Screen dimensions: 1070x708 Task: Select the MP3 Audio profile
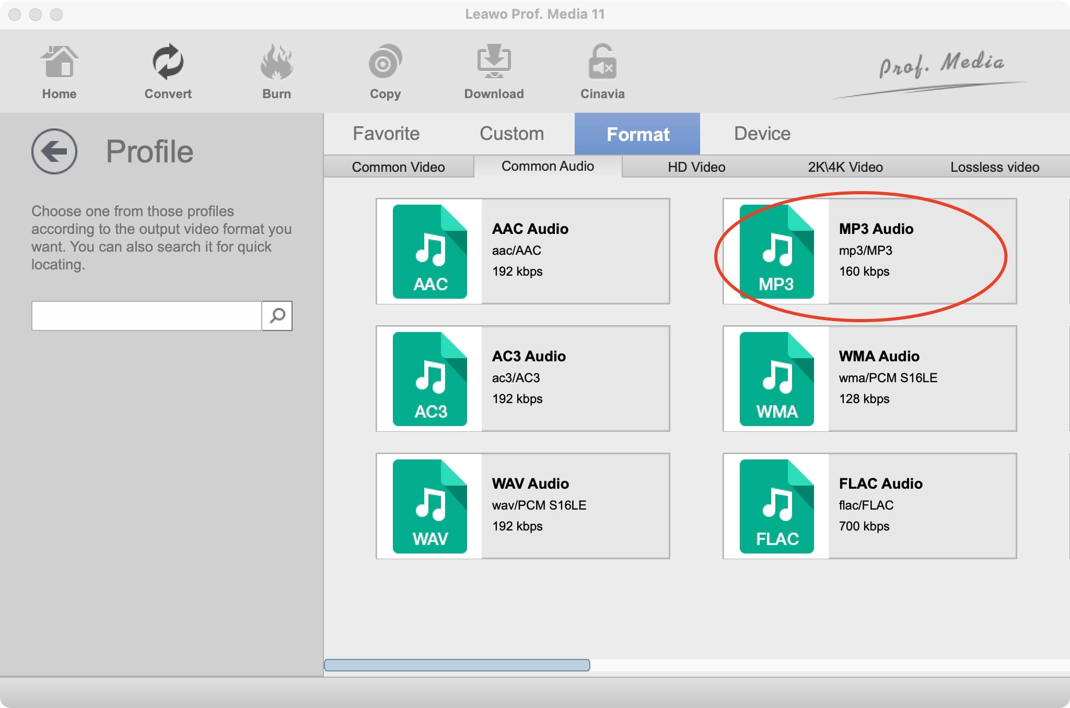coord(870,251)
